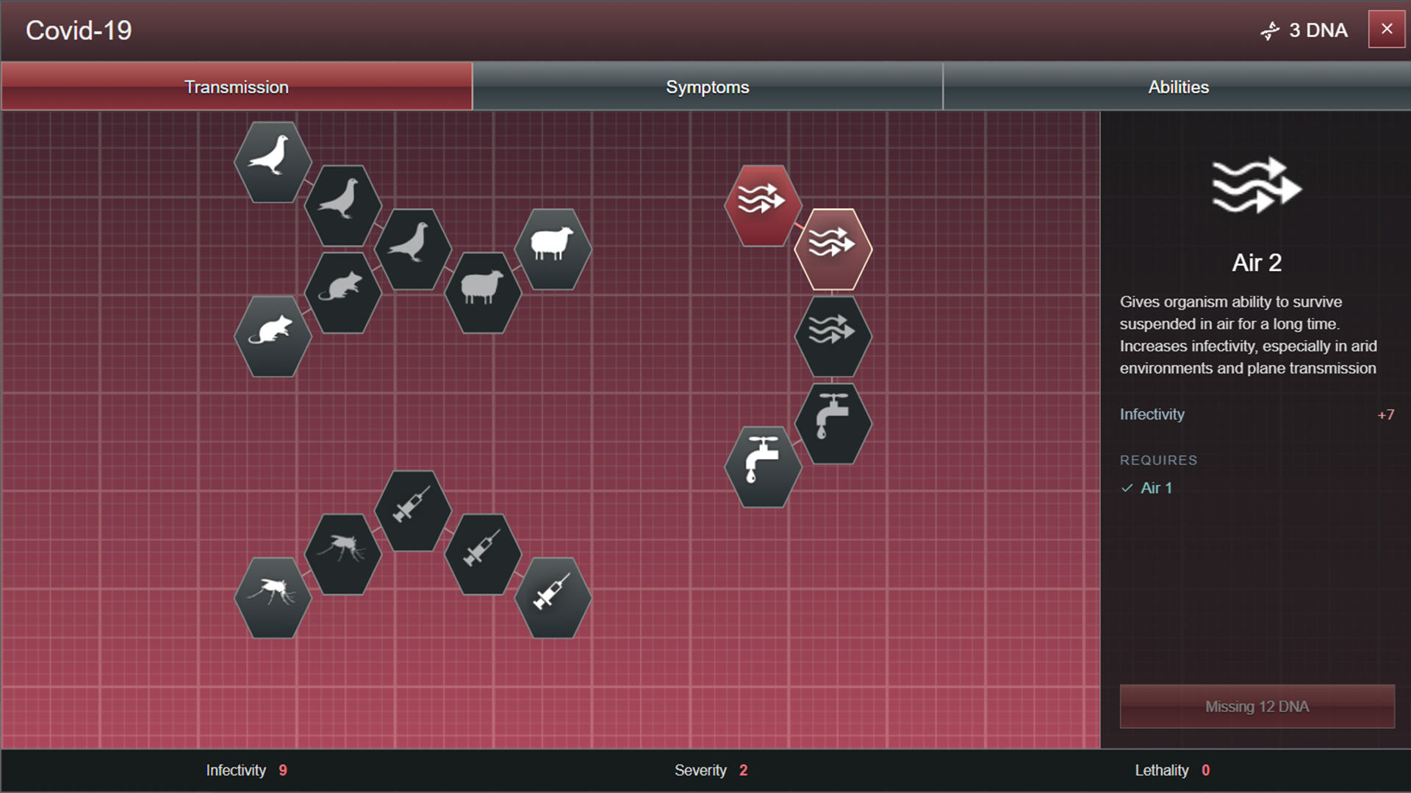Select the white sheep livestock hexagon

(x=553, y=249)
